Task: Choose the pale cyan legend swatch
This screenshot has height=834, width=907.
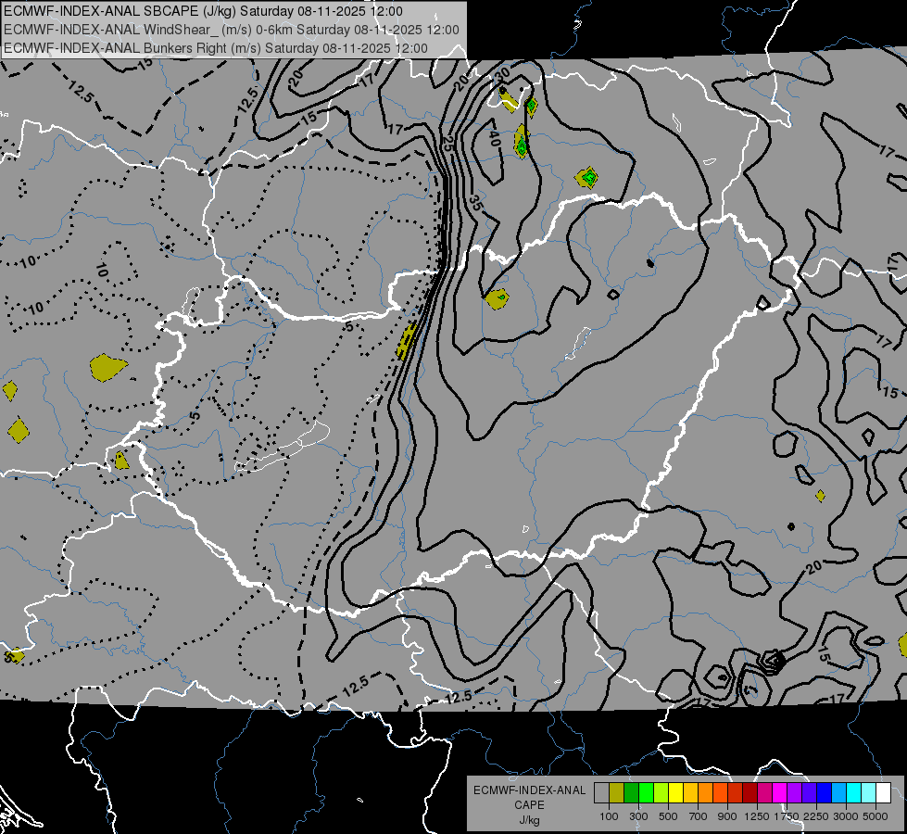Action: tap(869, 793)
